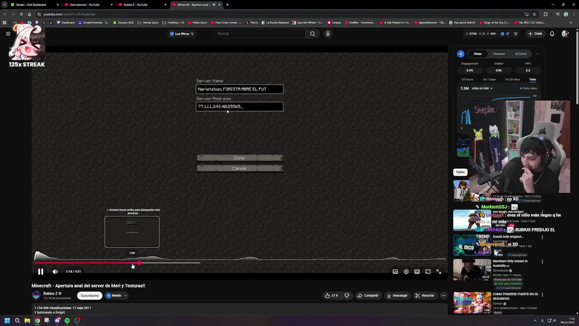
Task: Select the 1st 28 days range
Action: pyautogui.click(x=513, y=80)
